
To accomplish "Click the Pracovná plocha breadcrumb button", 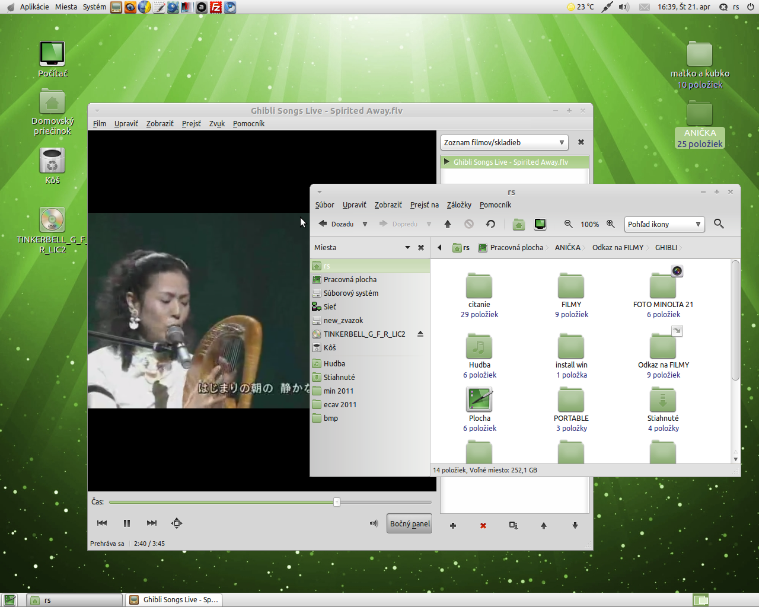I will point(511,248).
